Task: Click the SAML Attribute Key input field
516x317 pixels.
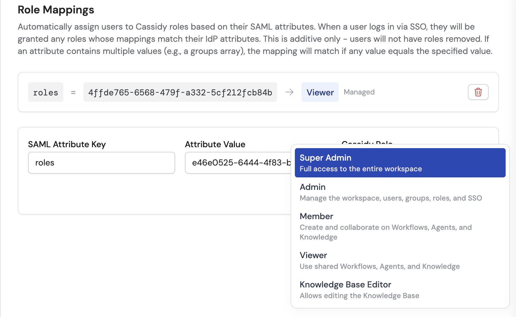Action: tap(101, 163)
